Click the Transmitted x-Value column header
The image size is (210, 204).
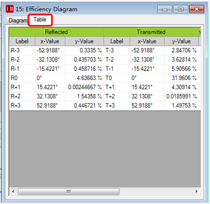(x=147, y=41)
